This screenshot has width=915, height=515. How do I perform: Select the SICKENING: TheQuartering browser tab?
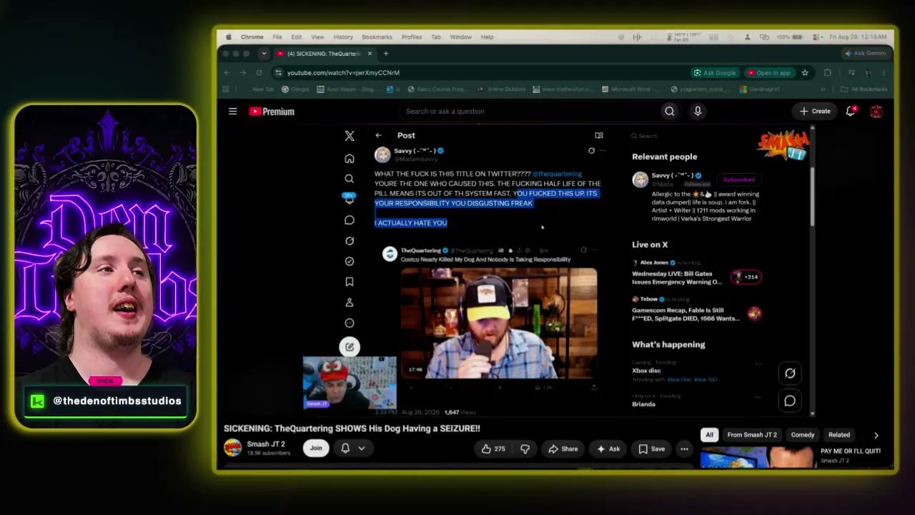click(325, 54)
